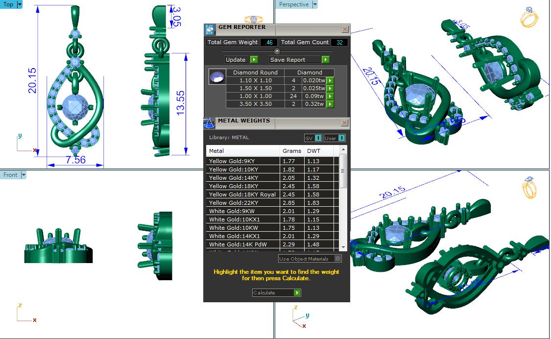Click green arrow for 1.50 X 1.50 diamonds
The height and width of the screenshot is (339, 551).
pos(330,89)
